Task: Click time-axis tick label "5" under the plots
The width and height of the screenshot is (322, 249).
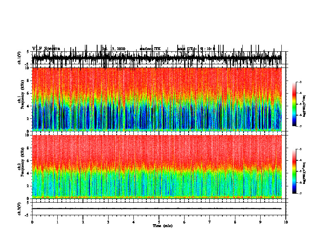Action: [159, 222]
